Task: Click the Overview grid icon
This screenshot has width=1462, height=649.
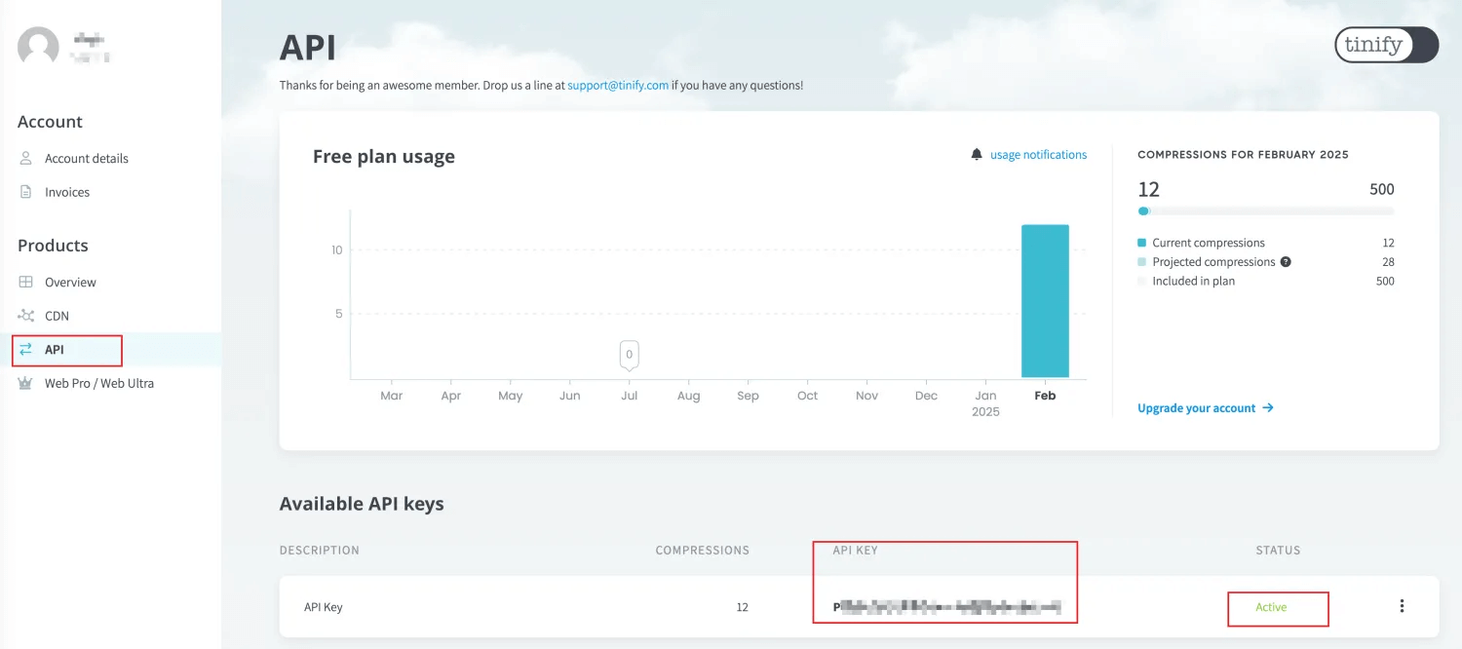Action: (26, 283)
